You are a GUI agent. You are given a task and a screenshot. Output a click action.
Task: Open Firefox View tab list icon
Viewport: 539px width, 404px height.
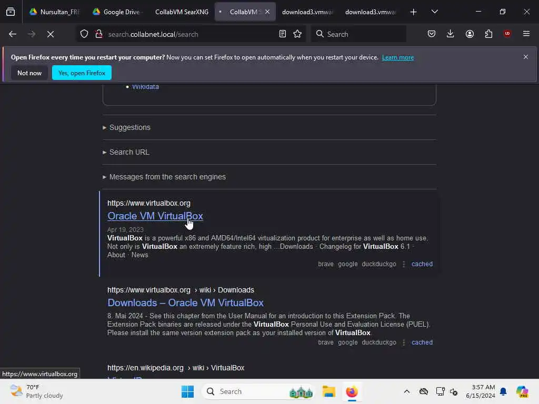point(11,12)
